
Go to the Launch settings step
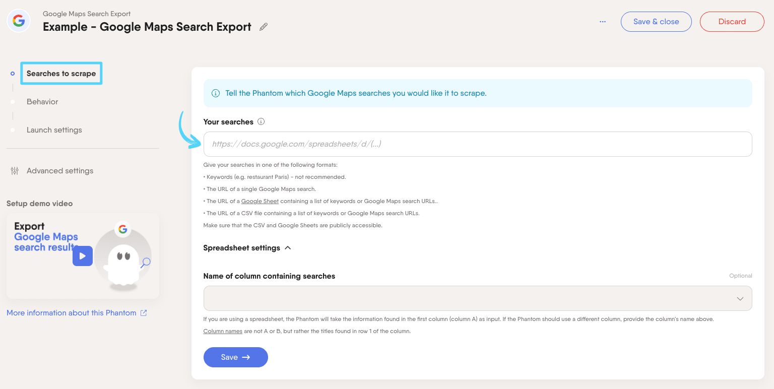54,130
